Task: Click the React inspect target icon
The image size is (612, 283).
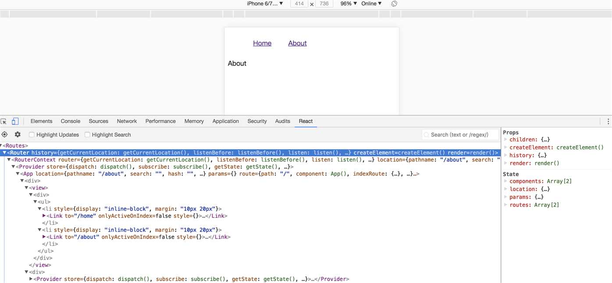Action: [4, 135]
